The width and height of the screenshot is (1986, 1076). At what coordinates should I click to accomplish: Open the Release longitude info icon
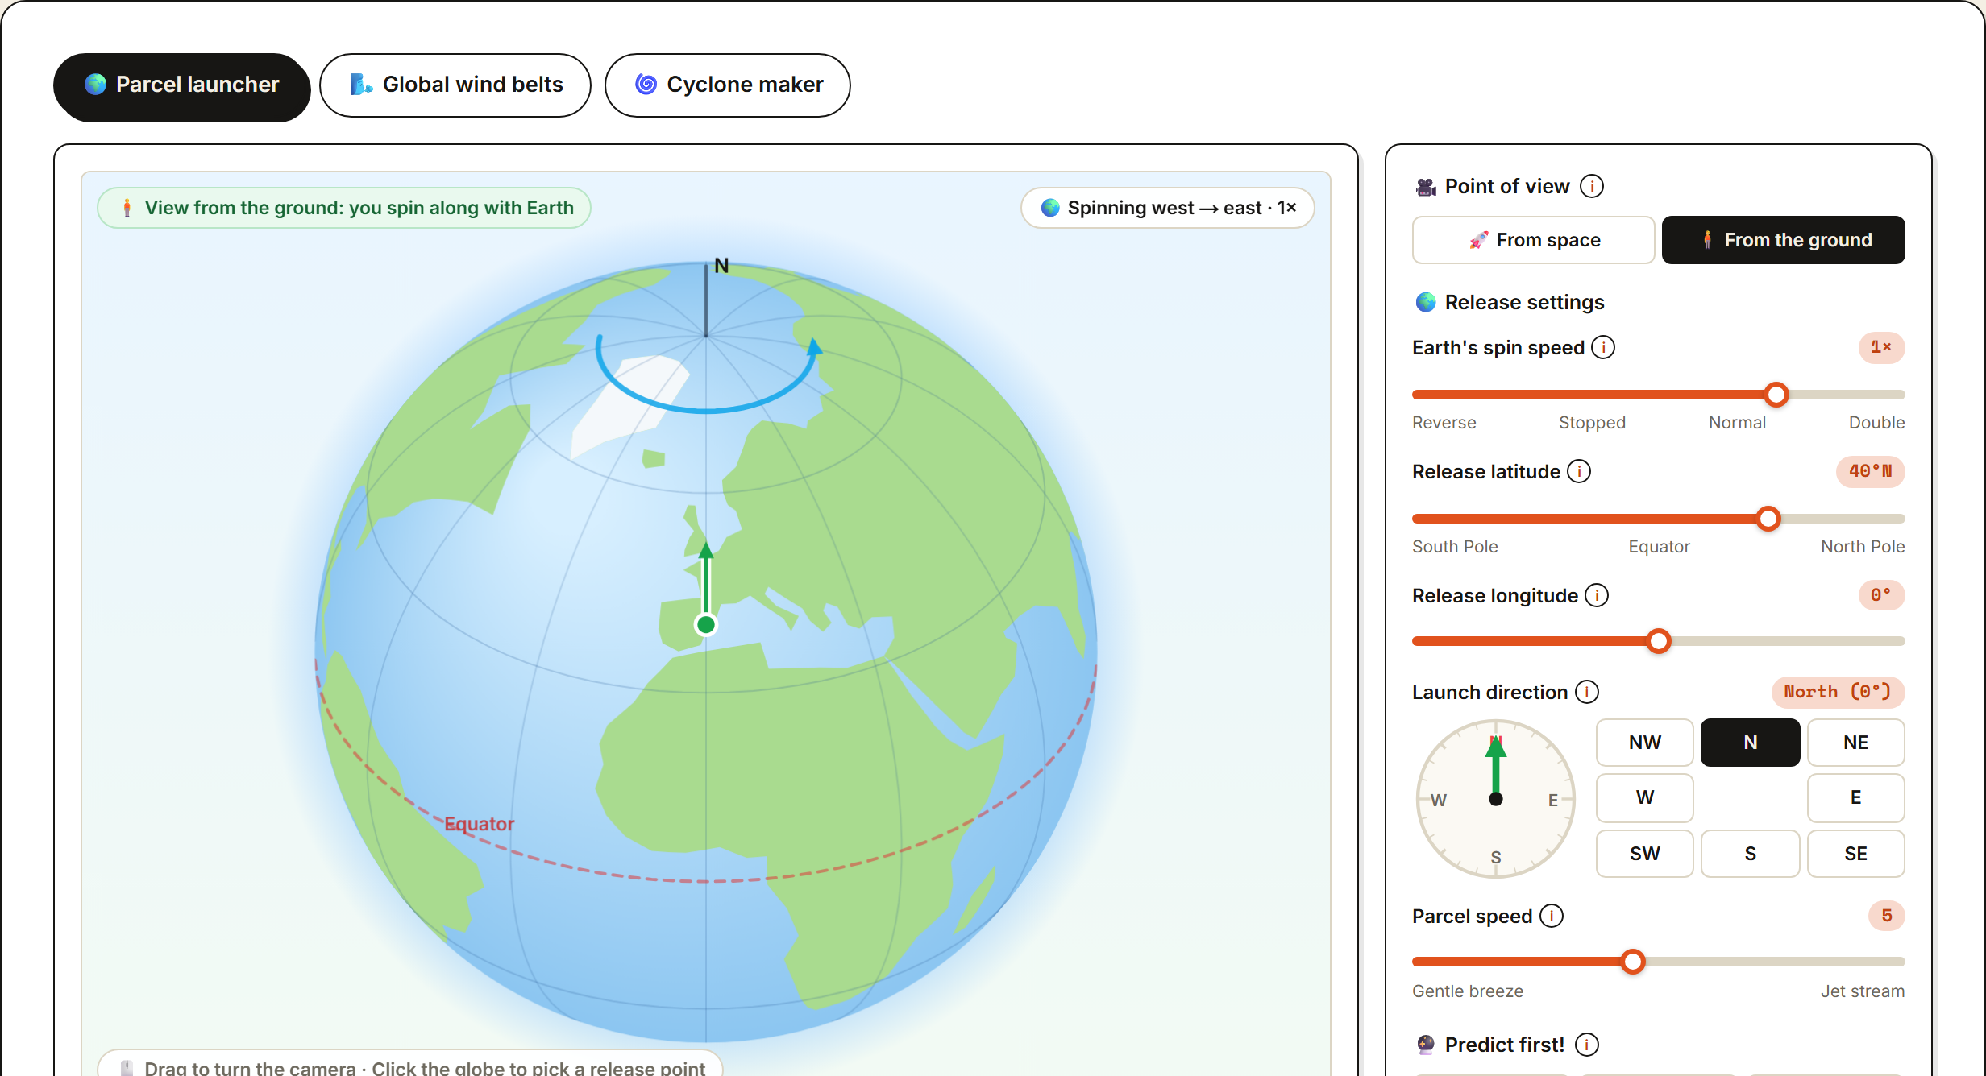[1597, 595]
